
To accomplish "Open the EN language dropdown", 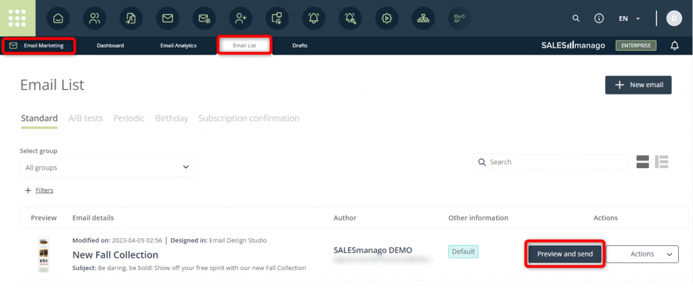I will tap(629, 18).
